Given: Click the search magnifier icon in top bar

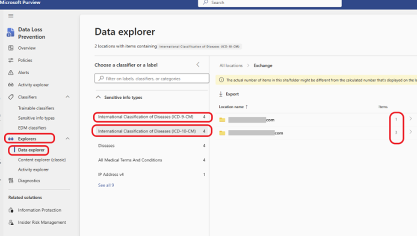Looking at the screenshot, I should tap(205, 3).
